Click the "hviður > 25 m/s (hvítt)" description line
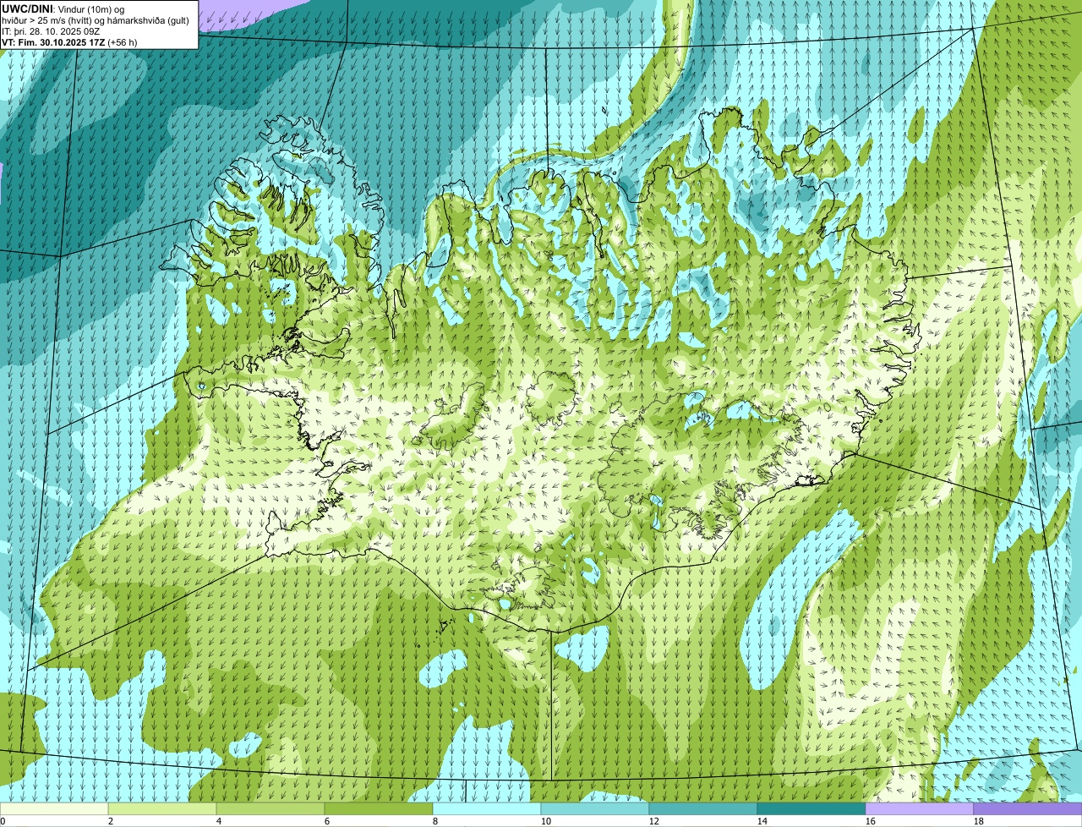The height and width of the screenshot is (827, 1082). [95, 19]
